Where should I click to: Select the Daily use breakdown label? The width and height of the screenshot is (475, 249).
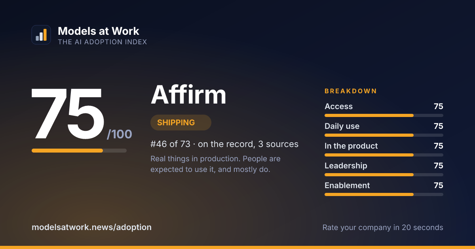tap(342, 126)
